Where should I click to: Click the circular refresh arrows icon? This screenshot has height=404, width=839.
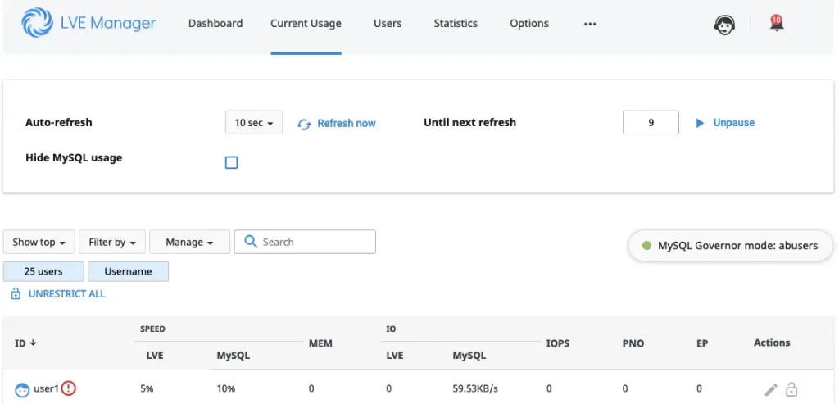click(x=304, y=124)
